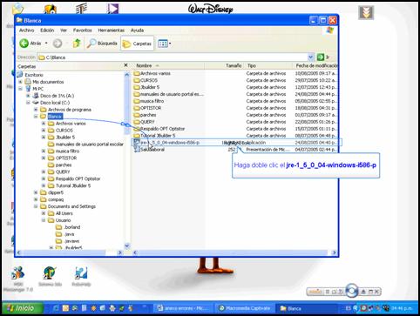This screenshot has width=420, height=316.
Task: Collapse Disco local (C:) tree node
Action: (28, 103)
